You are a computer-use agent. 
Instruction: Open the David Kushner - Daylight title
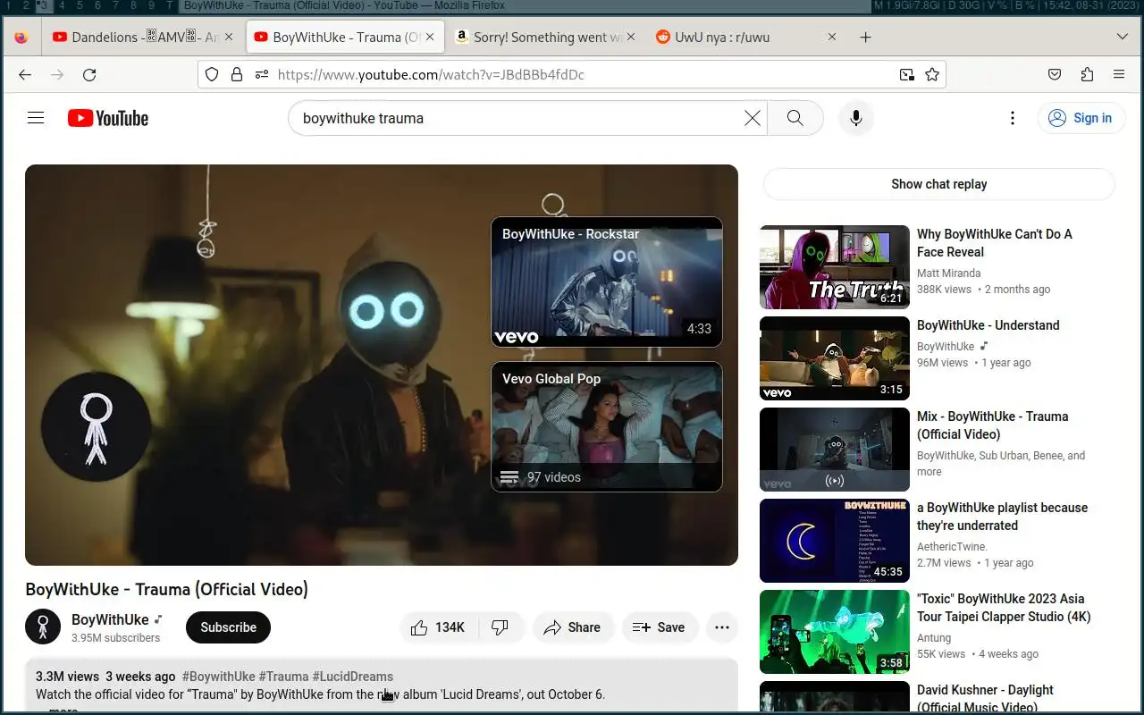point(985,699)
